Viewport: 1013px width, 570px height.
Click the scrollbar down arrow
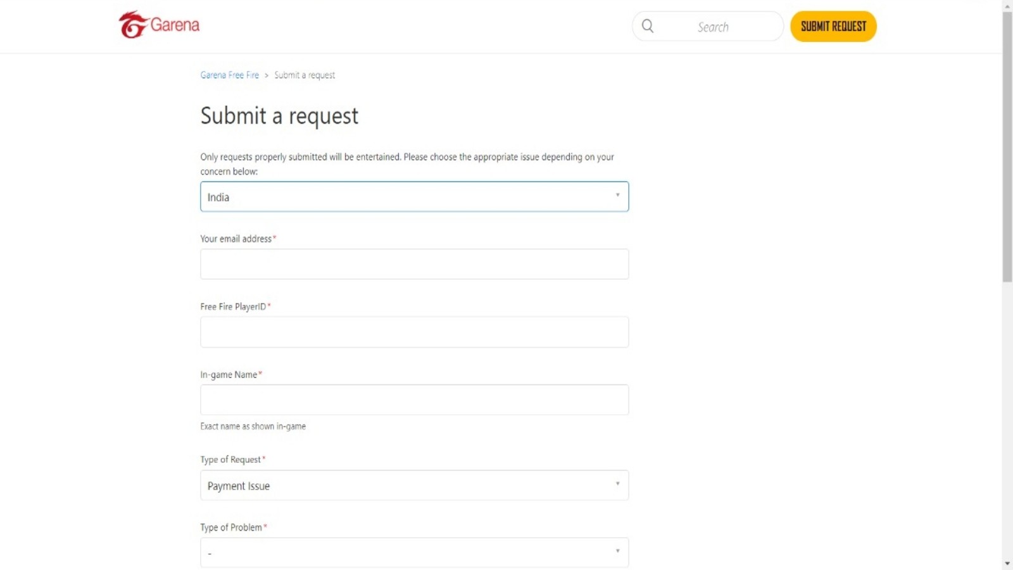click(x=1007, y=564)
